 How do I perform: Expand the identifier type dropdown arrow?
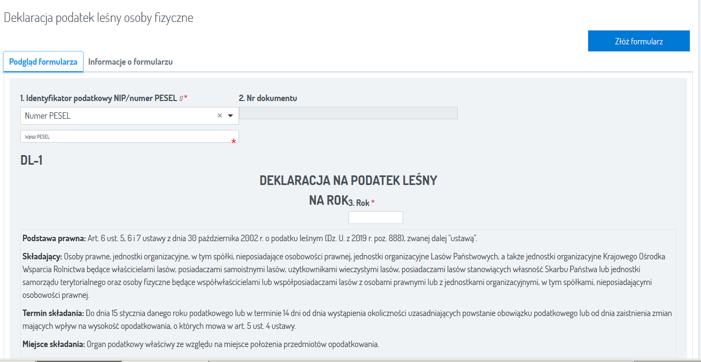pos(230,115)
